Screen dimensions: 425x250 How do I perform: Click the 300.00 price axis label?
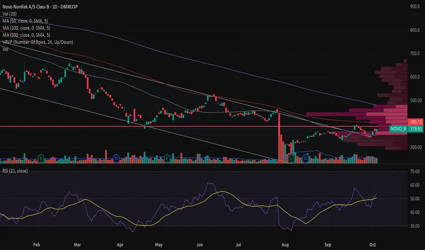coord(415,147)
